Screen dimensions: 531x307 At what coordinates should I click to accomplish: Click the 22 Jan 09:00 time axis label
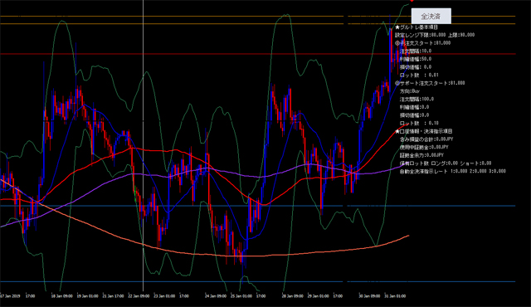[x=139, y=296]
